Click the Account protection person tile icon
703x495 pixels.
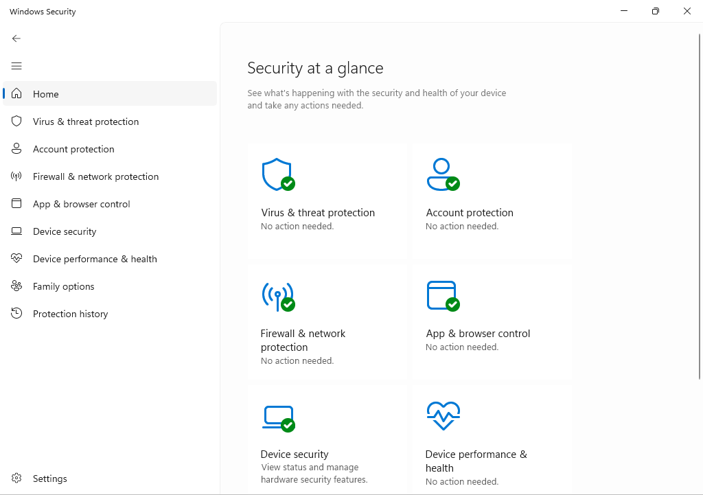[442, 174]
